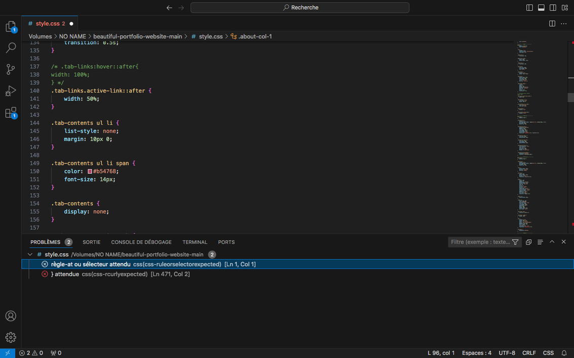Screen dimensions: 574x358
Task: Collapse all problems in panel
Action: 528,242
